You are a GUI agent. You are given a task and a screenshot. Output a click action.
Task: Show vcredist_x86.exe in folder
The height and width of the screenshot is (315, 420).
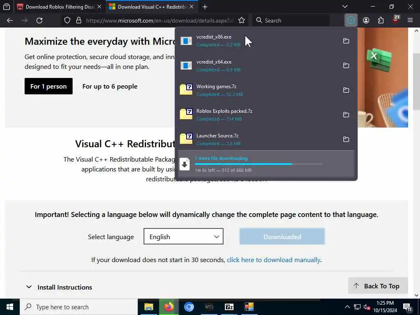(x=346, y=41)
